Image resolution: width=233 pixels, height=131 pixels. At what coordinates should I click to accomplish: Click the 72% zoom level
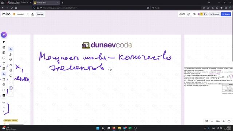[218, 121]
